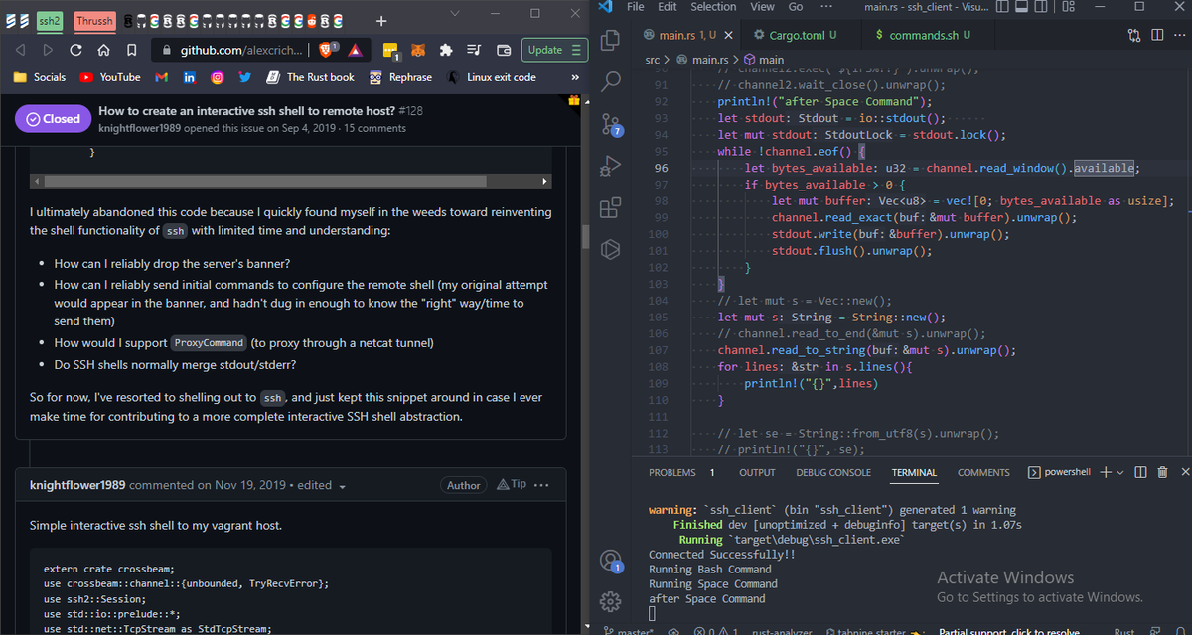The width and height of the screenshot is (1192, 635).
Task: Open the Rephrase bookmark
Action: 400,77
